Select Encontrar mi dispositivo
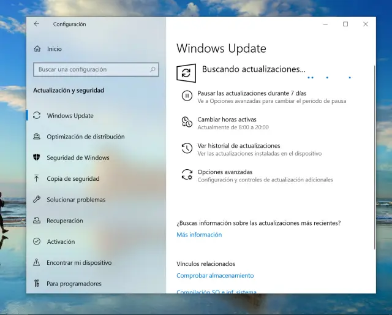392x315 pixels. tap(79, 263)
